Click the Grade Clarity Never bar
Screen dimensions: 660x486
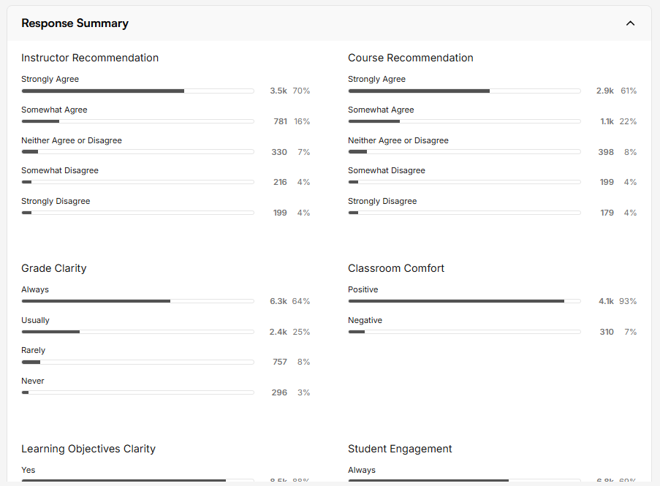click(137, 392)
